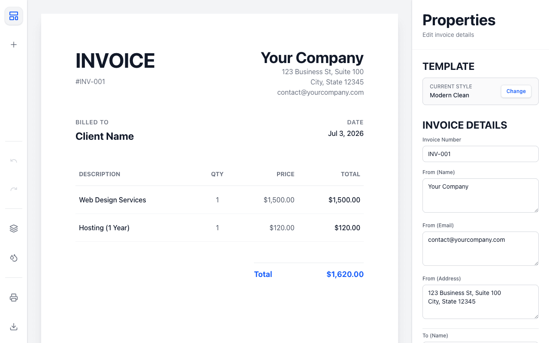Click the BILLED TO label
Viewport: 549px width, 343px height.
(x=92, y=122)
